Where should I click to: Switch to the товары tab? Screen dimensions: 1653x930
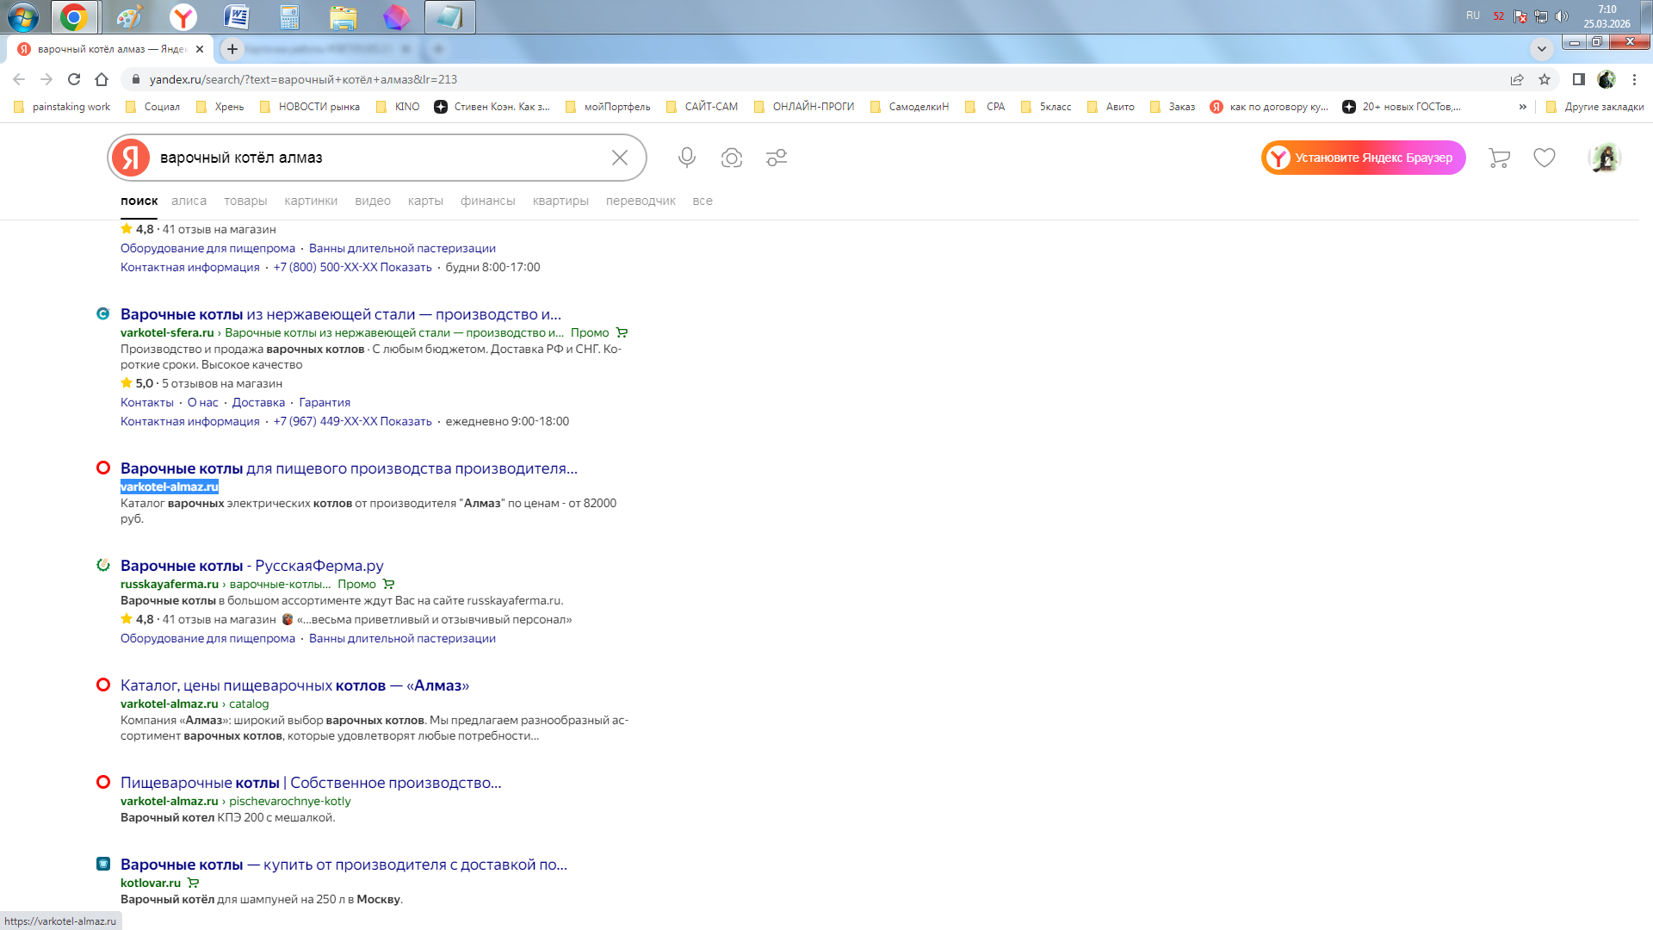(245, 201)
